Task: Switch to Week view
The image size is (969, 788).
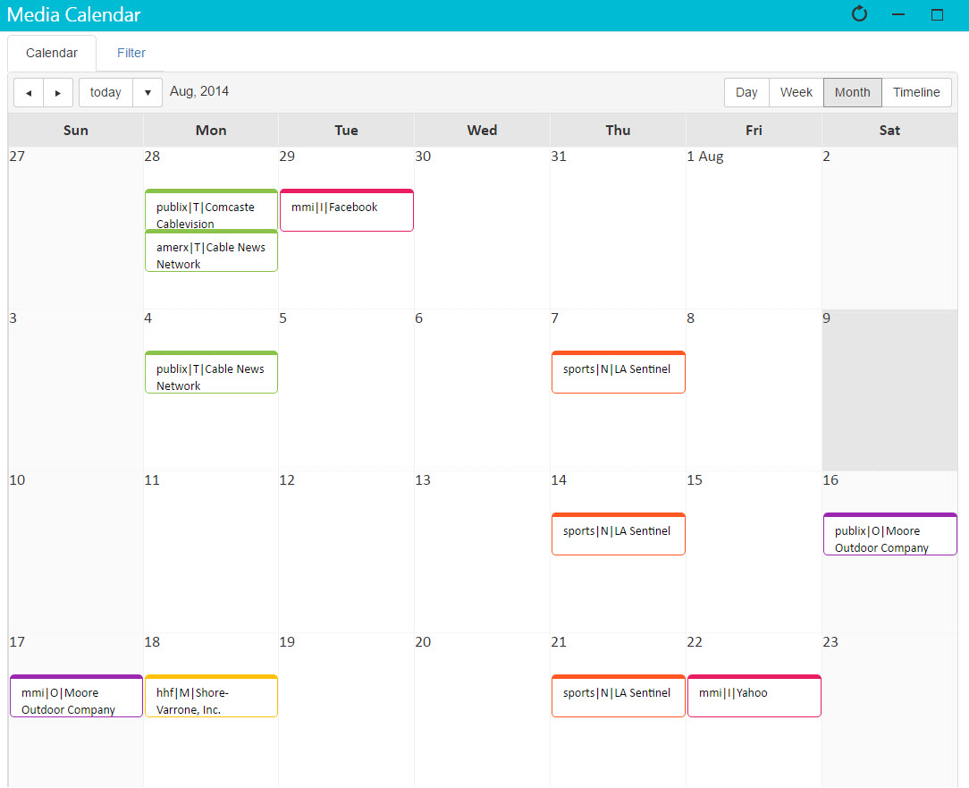Action: [796, 93]
